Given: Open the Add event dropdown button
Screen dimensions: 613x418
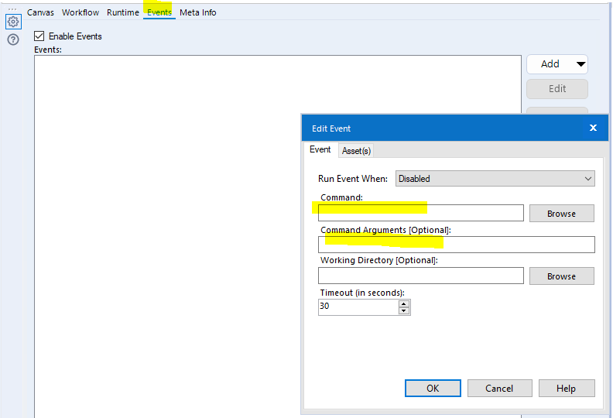Looking at the screenshot, I should [x=556, y=64].
